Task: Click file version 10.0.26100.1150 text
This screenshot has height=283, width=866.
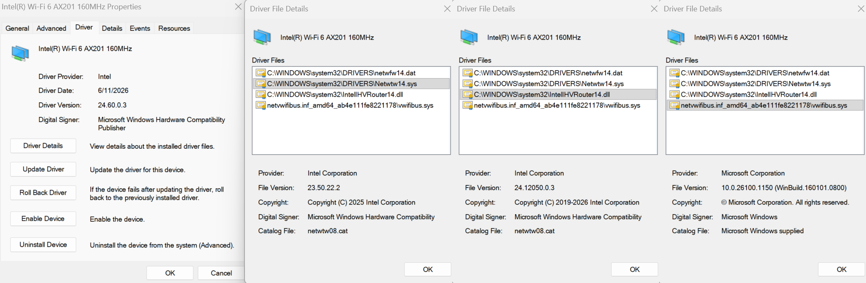Action: (784, 188)
